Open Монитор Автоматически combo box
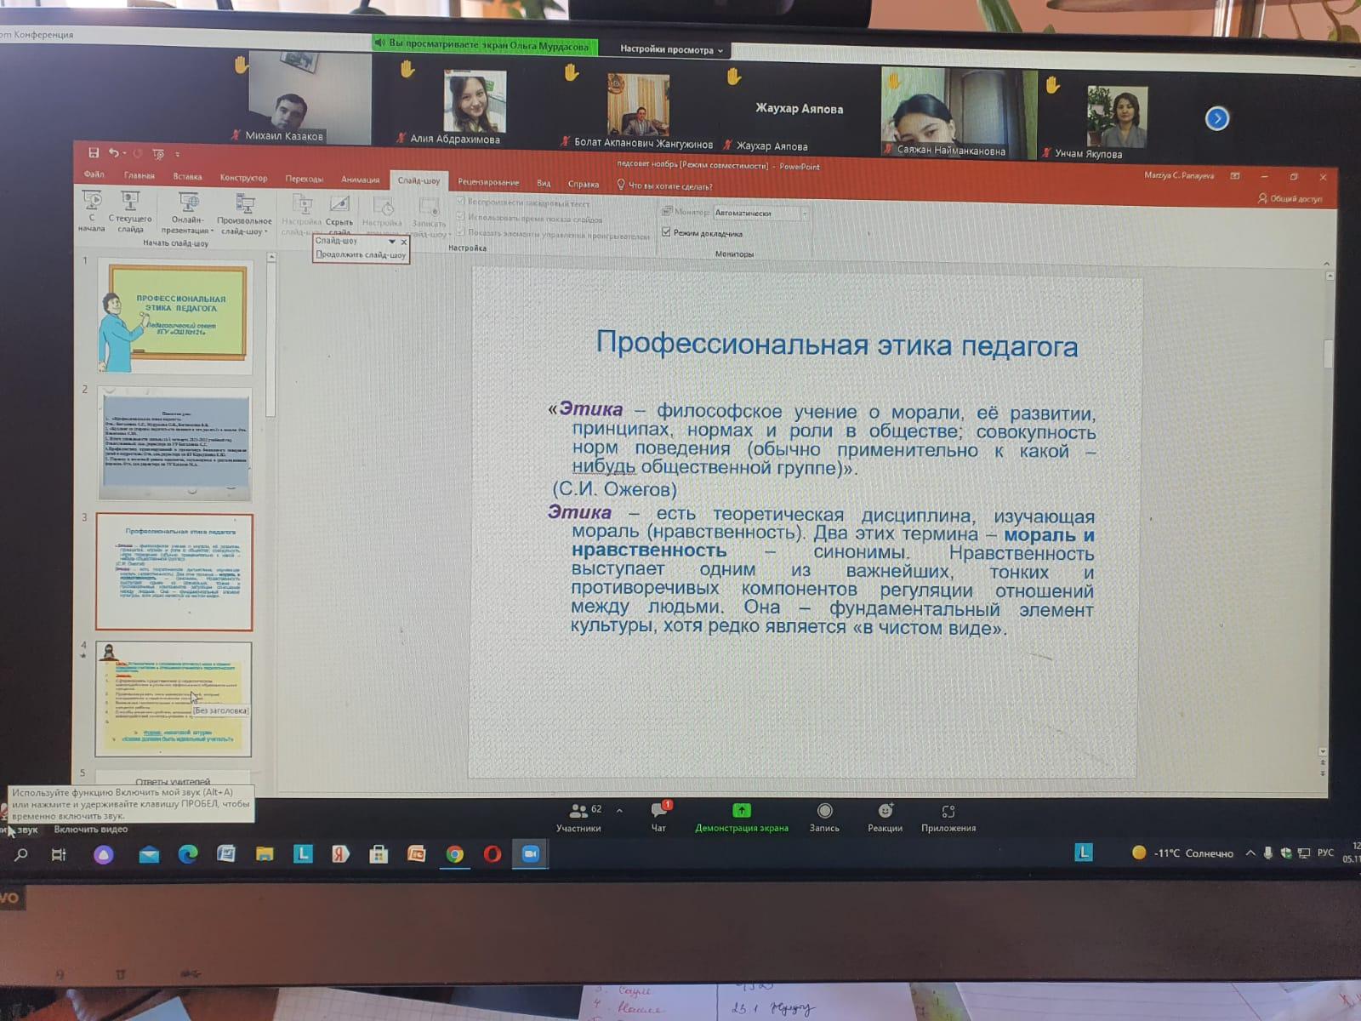 click(x=760, y=213)
